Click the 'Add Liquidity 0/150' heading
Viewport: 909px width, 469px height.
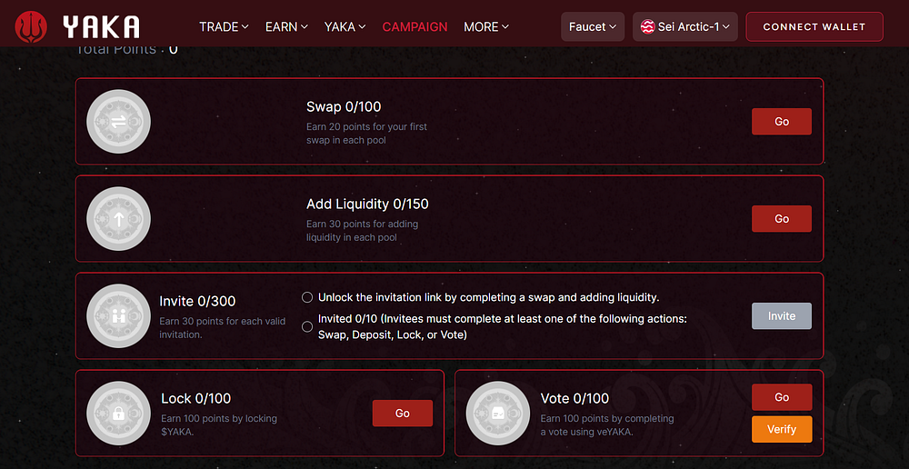tap(367, 205)
